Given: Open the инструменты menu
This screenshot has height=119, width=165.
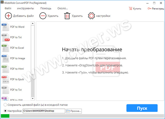Looking at the screenshot, I should [26, 8].
